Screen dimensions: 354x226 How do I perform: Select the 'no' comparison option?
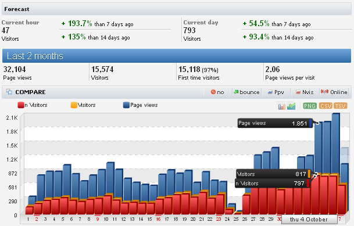(x=217, y=92)
